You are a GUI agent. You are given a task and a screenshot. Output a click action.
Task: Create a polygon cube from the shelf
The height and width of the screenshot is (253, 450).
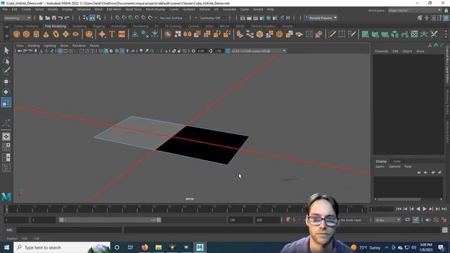coord(27,34)
